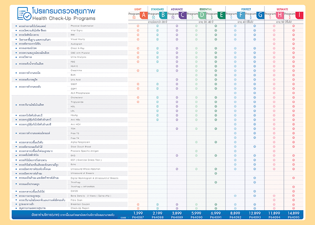Screen dimensions: 315x225
Task: Click the checklist icon beside the Health Check-Up title
Action: point(24,14)
